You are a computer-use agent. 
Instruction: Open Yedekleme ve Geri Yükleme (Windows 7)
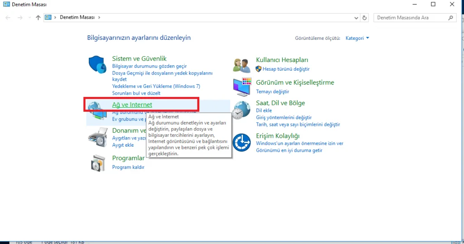point(156,86)
